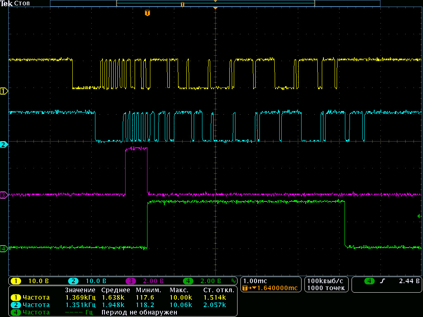
Task: Click the channel 1 ground marker
Action: coord(4,91)
